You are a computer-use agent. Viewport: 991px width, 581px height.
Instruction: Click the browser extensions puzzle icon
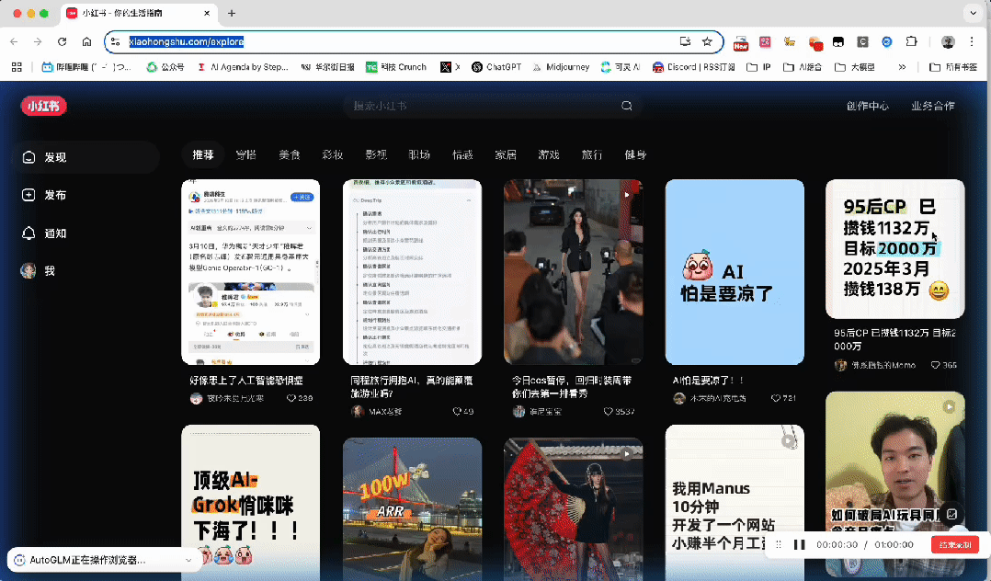[911, 42]
